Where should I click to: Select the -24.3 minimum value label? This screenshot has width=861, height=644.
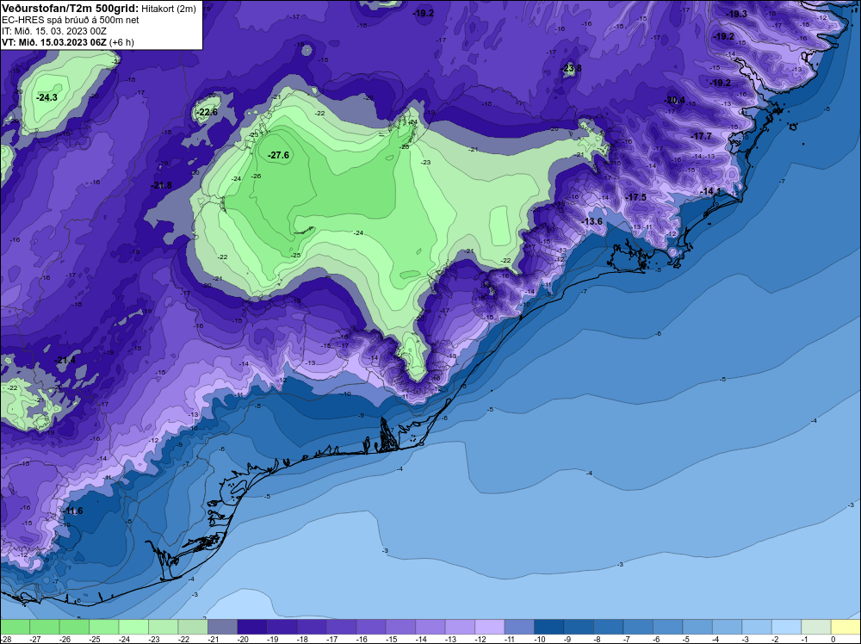click(46, 98)
